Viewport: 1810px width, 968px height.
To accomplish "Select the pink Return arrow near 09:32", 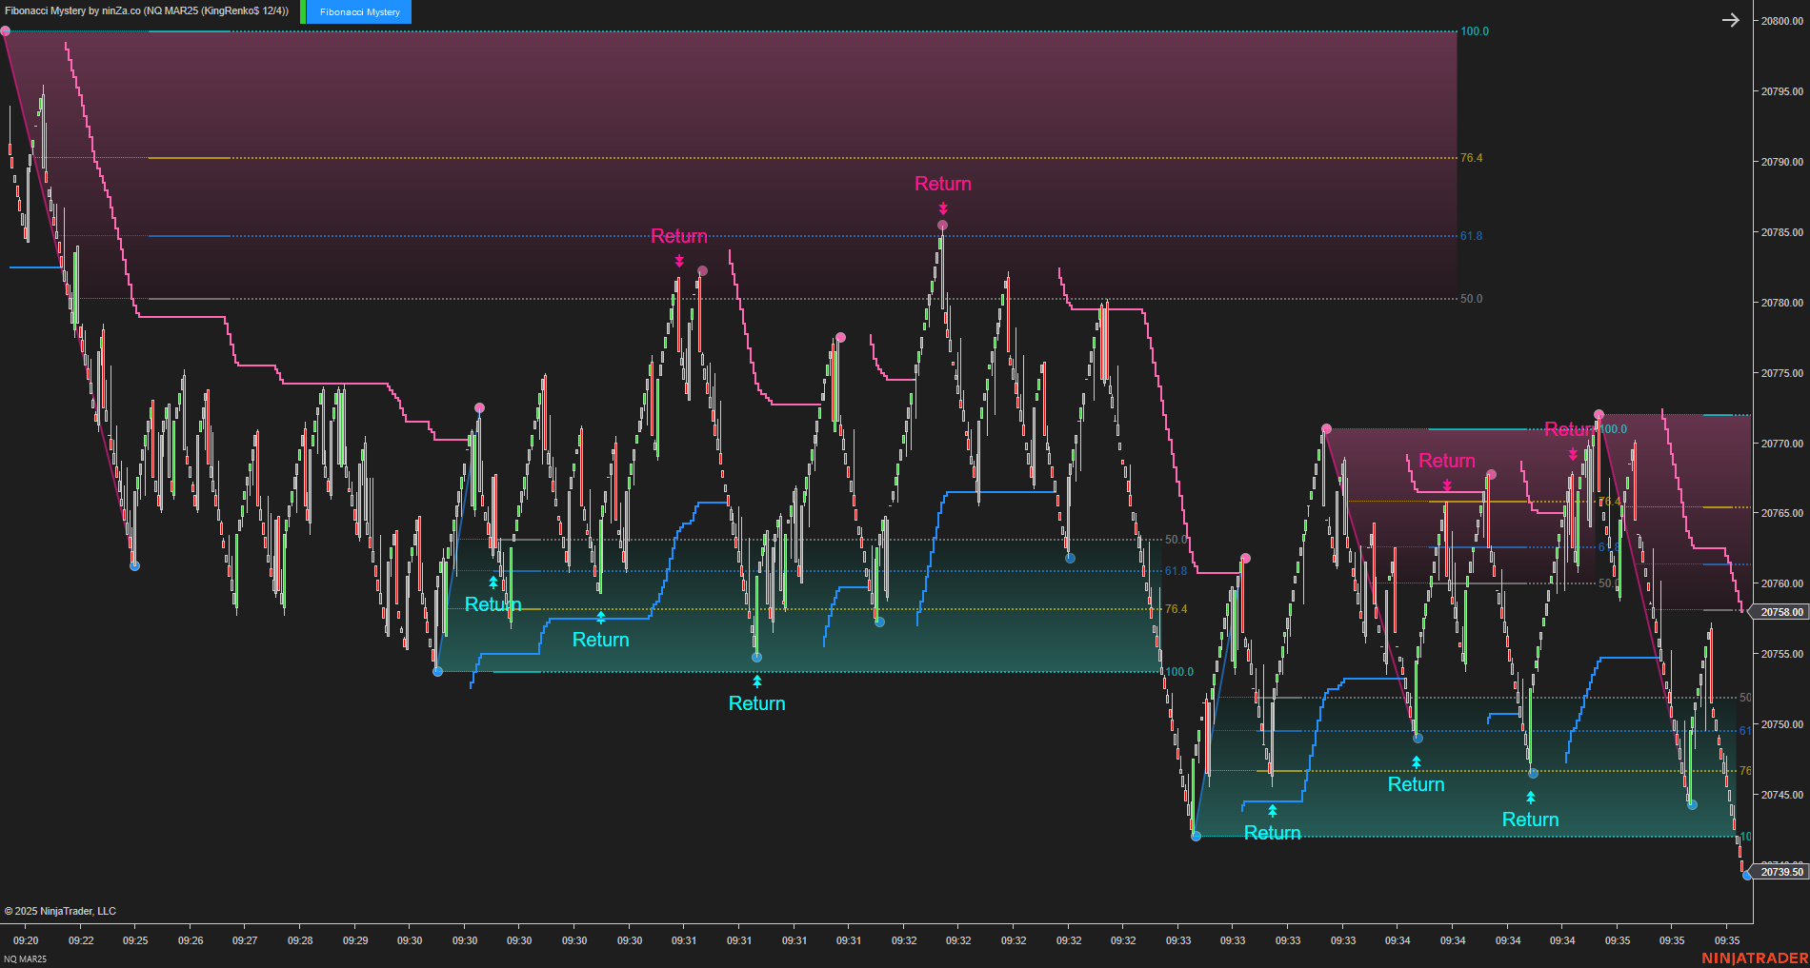I will tap(943, 206).
